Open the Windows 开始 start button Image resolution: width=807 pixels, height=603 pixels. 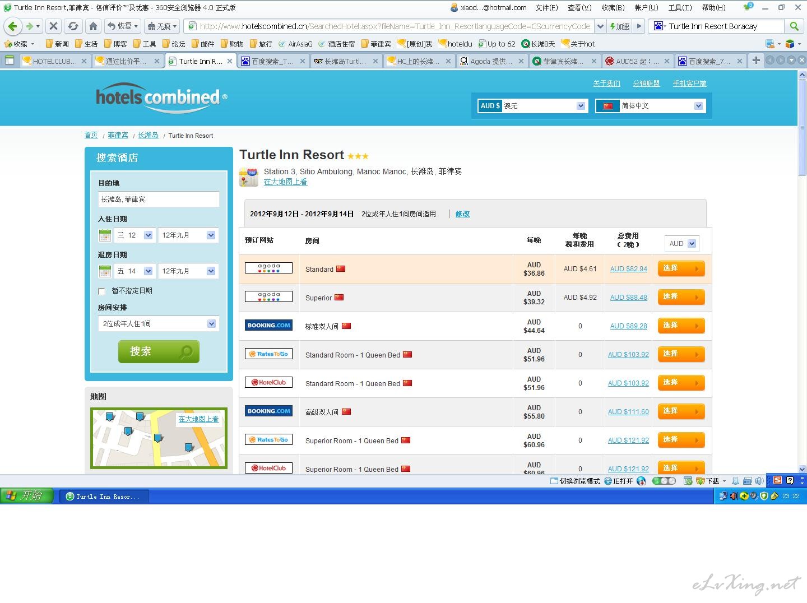coord(27,496)
